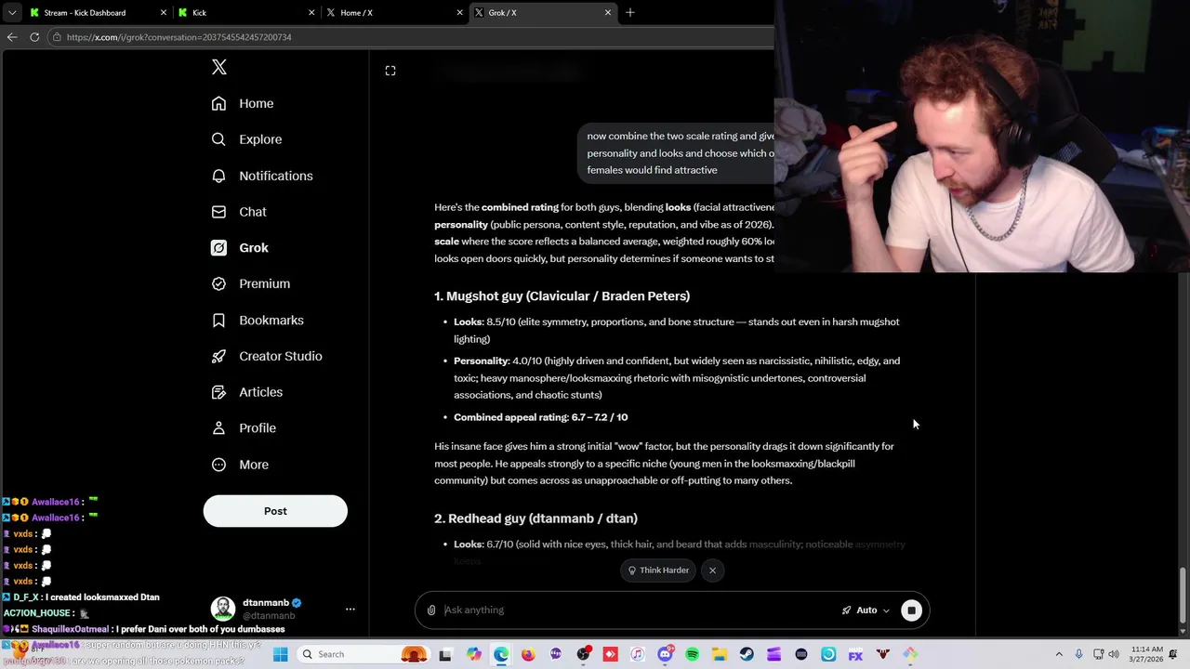Screen dimensions: 1190x669
Task: Click the Home label in sidebar
Action: coord(257,103)
